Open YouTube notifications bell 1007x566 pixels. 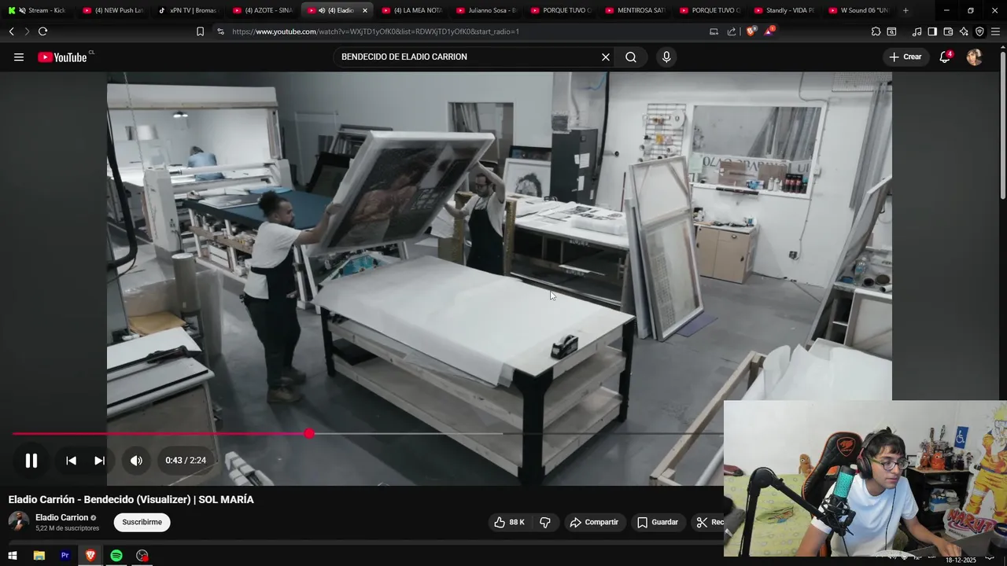point(945,57)
